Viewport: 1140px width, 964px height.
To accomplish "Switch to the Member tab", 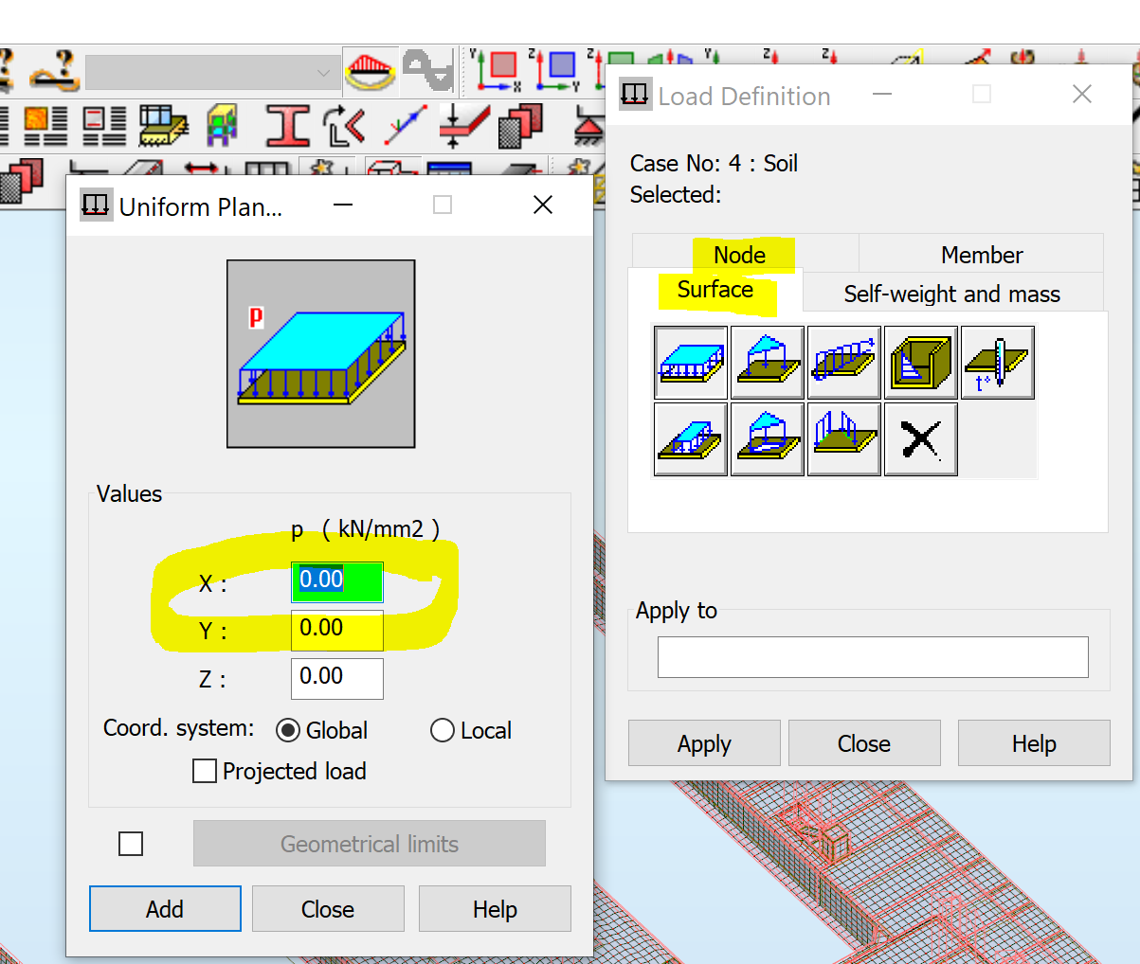I will pyautogui.click(x=981, y=254).
